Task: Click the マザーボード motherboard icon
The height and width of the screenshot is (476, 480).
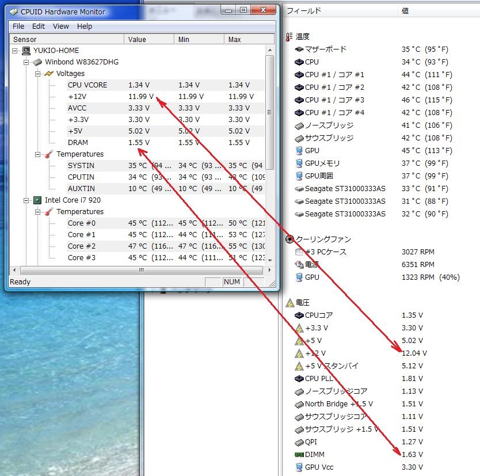Action: tap(299, 49)
